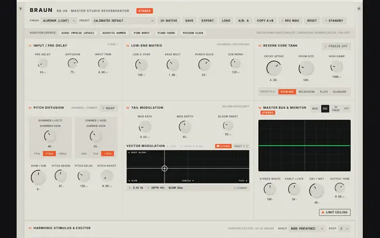The image size is (380, 238).
Task: Select +24st shimmer interval
Action: [62, 154]
